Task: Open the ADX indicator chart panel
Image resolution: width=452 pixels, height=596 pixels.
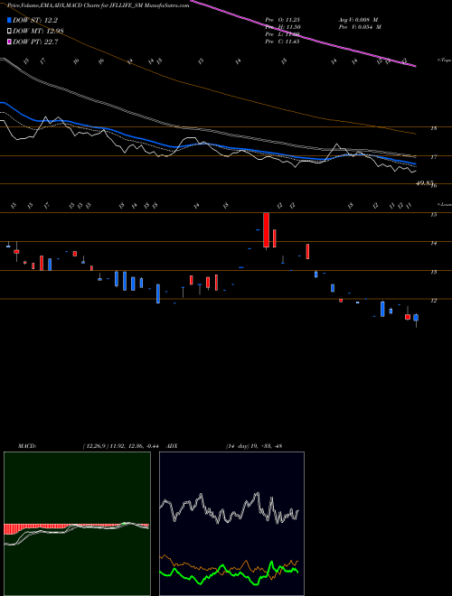Action: pos(231,524)
